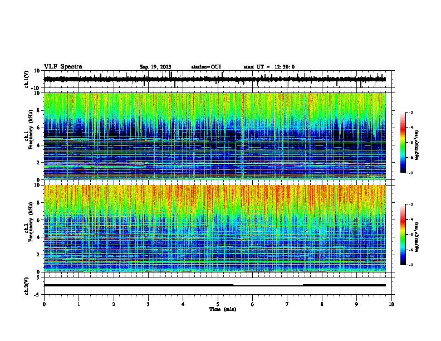Click the ch.2 "Frequency (kHz)" axis label
The image size is (441, 341).
(x=31, y=222)
